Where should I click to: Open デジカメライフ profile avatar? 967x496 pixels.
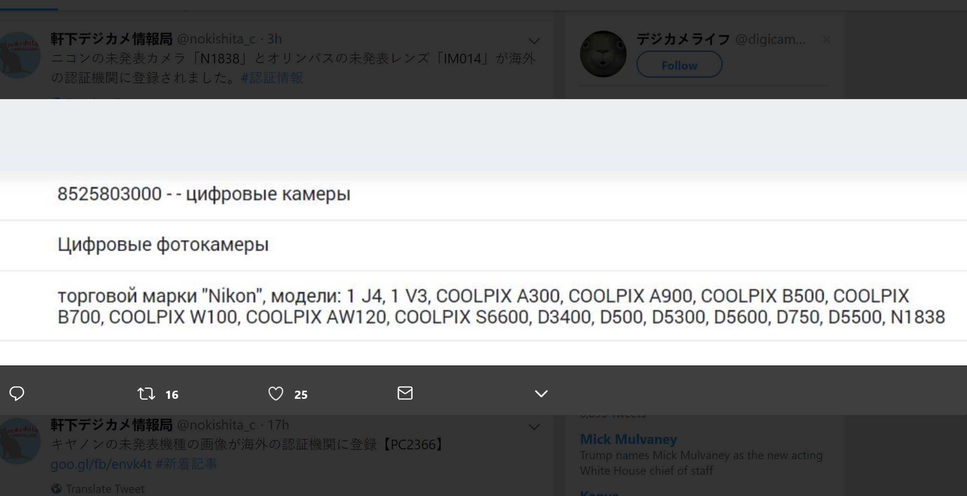click(603, 54)
